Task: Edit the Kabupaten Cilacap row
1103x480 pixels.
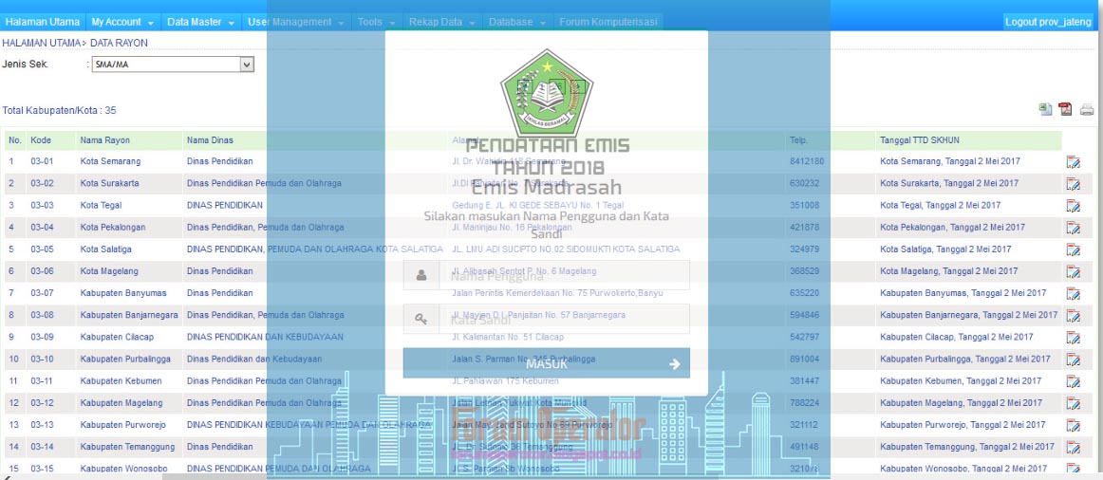Action: [x=1074, y=338]
